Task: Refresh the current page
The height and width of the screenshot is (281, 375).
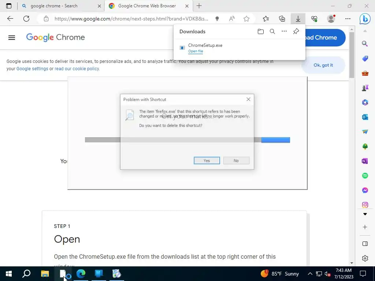Action: (26, 19)
